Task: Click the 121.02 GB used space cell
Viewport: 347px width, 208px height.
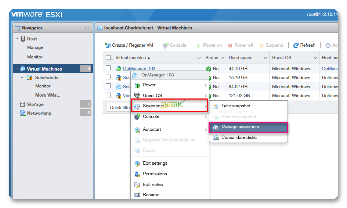Action: pyautogui.click(x=239, y=96)
